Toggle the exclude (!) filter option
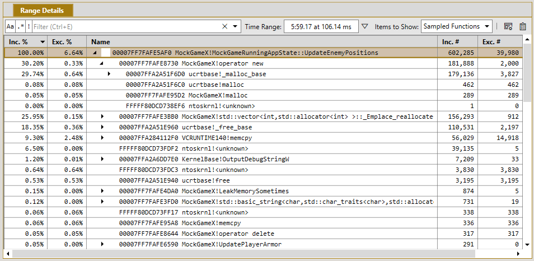Viewport: 534px width, 261px height. [x=29, y=26]
